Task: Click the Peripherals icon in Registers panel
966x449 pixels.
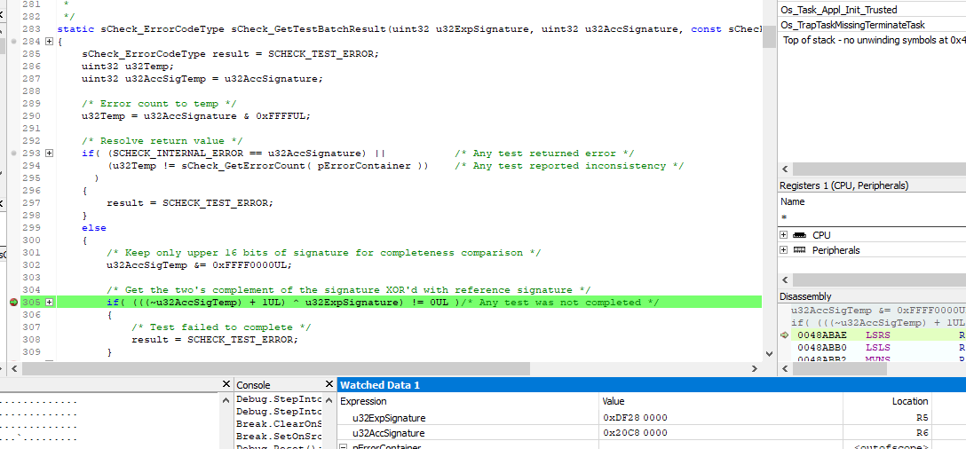Action: 800,250
